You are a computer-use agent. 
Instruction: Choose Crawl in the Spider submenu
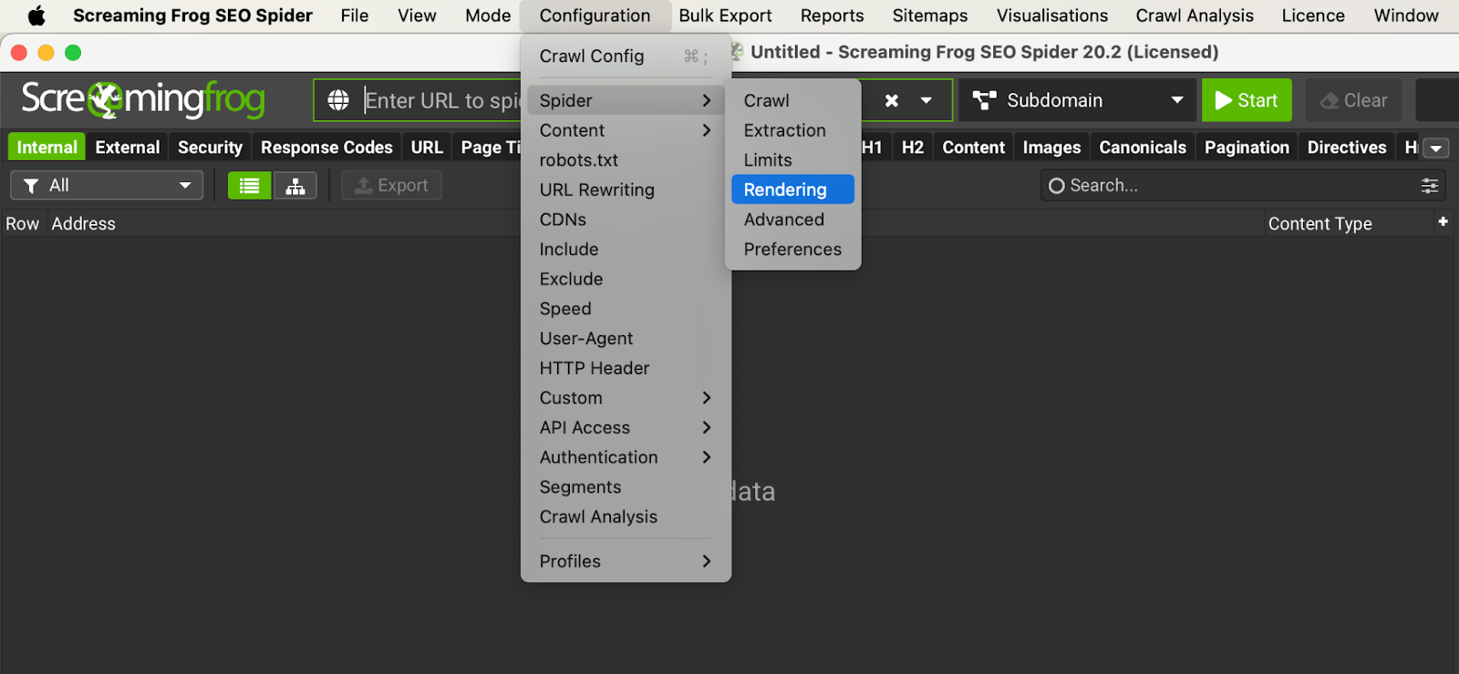tap(792, 100)
